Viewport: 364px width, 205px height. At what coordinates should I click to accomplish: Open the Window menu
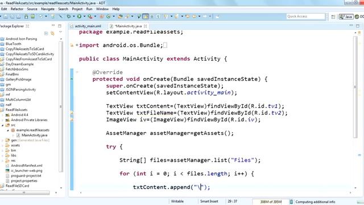[102, 9]
